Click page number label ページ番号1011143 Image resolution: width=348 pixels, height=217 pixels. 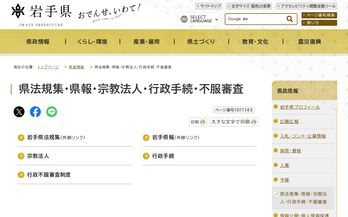point(234,110)
